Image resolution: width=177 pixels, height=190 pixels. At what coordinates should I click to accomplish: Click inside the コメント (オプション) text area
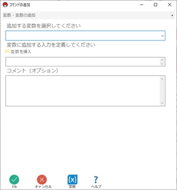coord(83,91)
